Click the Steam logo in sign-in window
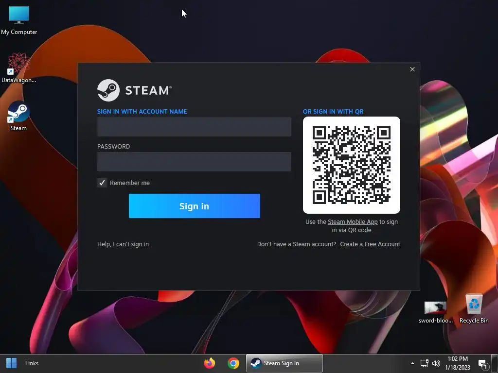The image size is (498, 373). click(134, 90)
